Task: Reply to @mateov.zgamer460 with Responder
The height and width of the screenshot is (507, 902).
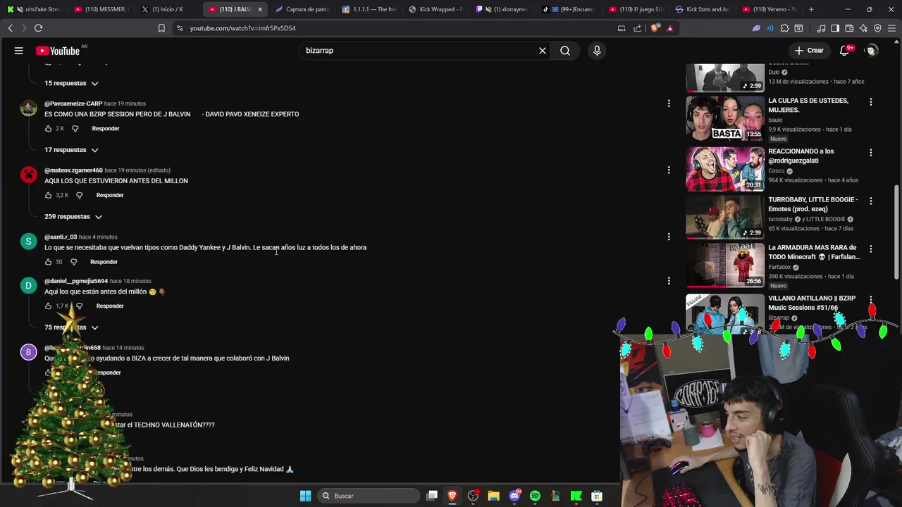Action: tap(110, 195)
